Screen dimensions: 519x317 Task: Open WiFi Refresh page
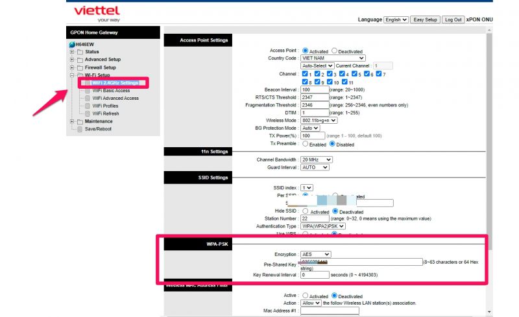click(x=106, y=113)
